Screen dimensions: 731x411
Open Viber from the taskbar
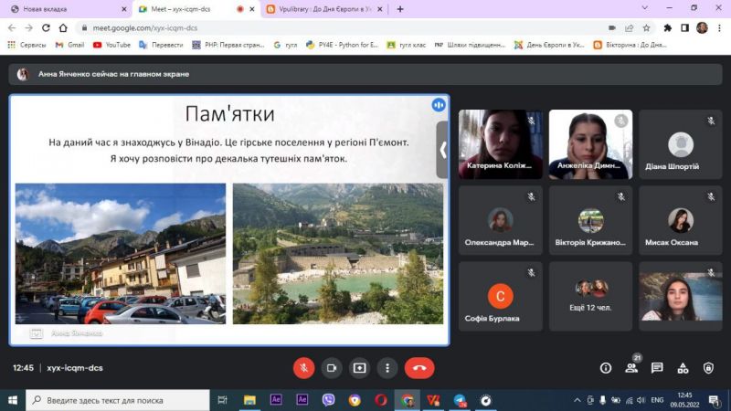(x=328, y=400)
